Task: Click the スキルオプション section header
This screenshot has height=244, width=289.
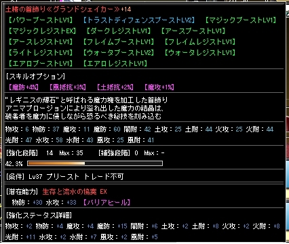Action: [35, 77]
